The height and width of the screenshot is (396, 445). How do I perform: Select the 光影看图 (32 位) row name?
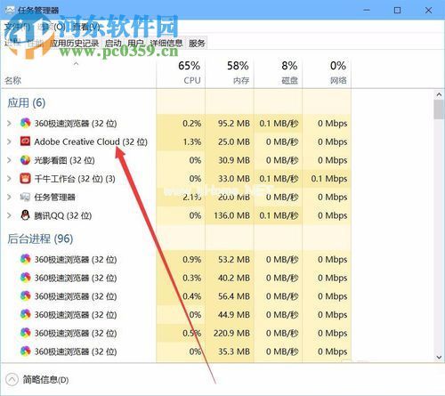[64, 160]
